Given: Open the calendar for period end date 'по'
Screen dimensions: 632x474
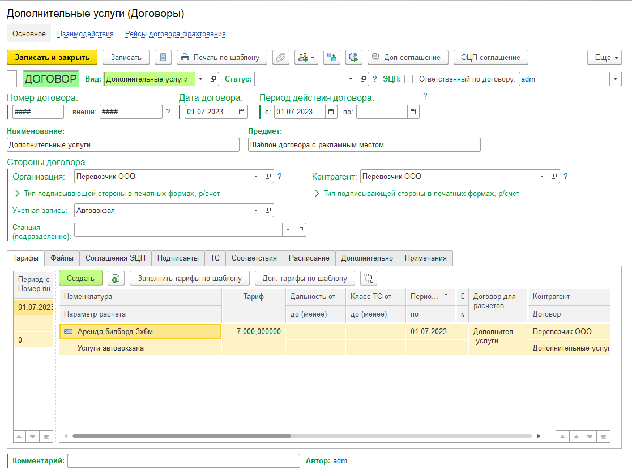Looking at the screenshot, I should (413, 112).
